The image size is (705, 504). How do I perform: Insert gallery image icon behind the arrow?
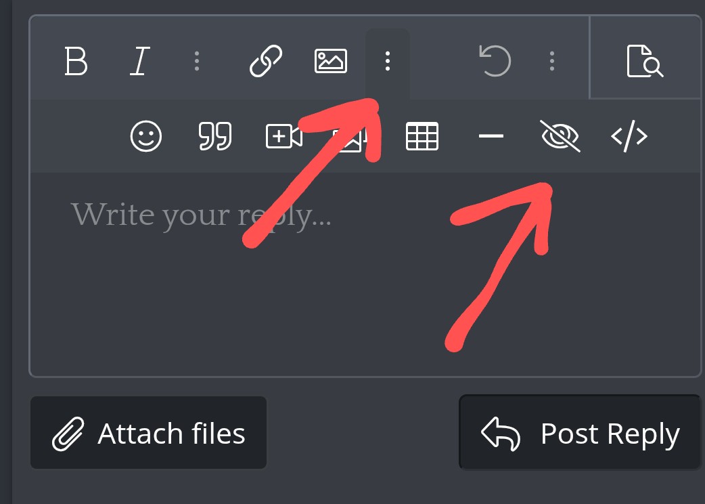(350, 138)
